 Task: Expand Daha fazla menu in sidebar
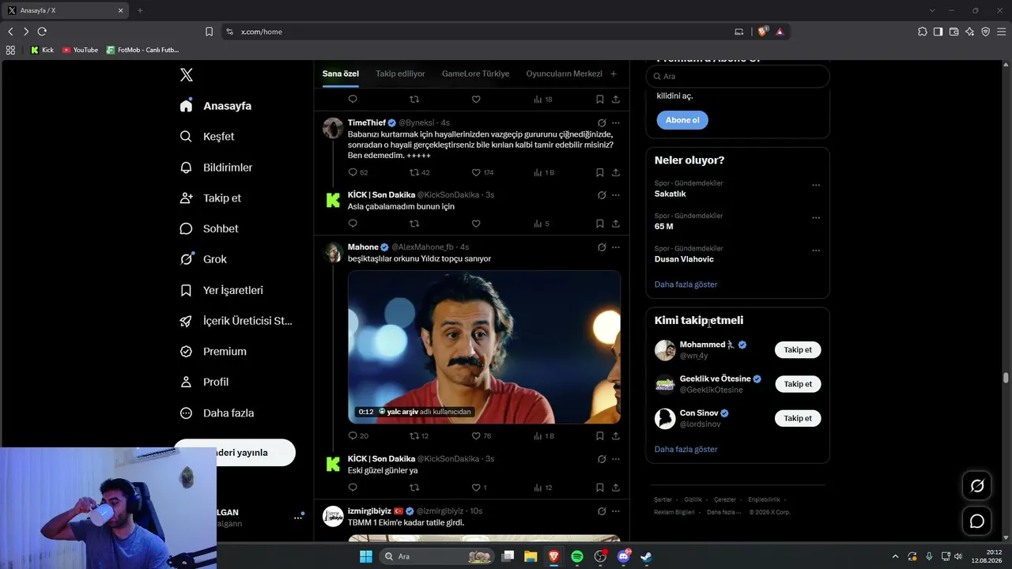pyautogui.click(x=217, y=413)
